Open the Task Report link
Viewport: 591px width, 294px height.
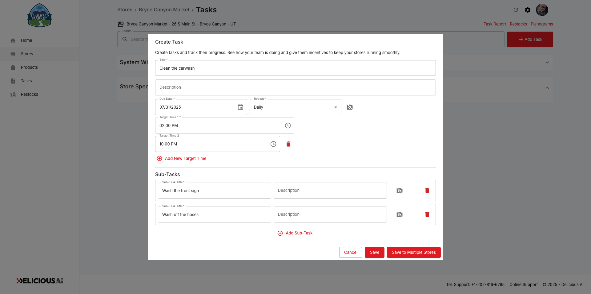point(495,24)
